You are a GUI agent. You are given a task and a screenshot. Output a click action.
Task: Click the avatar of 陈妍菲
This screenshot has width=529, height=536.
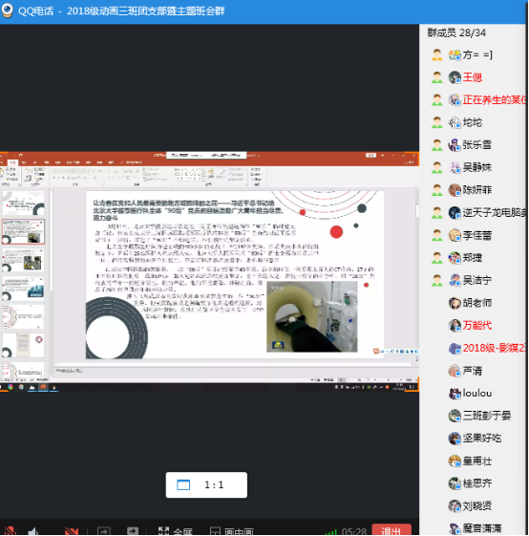[x=455, y=190]
